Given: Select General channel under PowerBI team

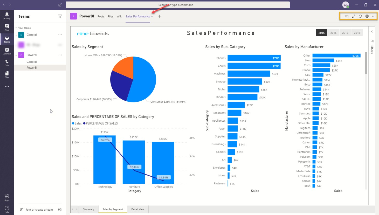Looking at the screenshot, I should coord(40,62).
